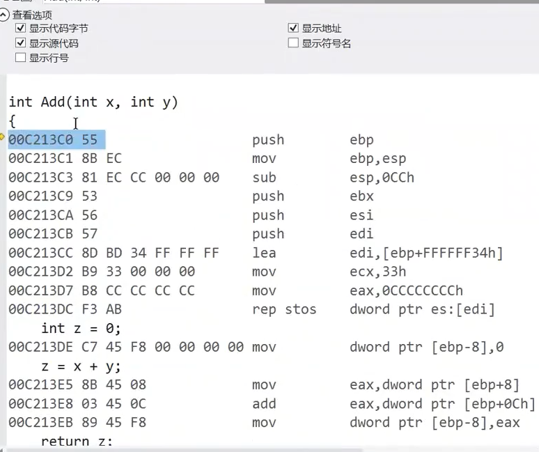Click operand 'ebp,esp'
The width and height of the screenshot is (539, 452).
point(377,159)
